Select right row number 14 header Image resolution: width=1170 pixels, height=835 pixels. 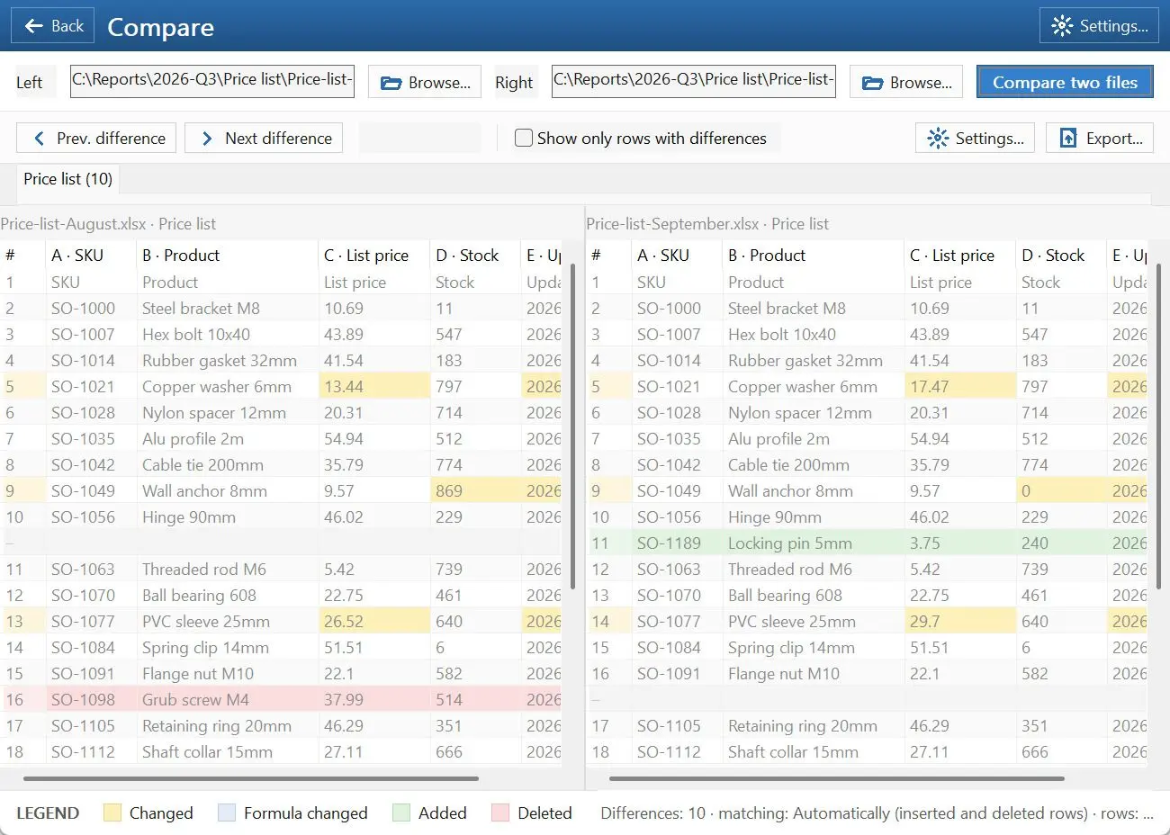click(609, 621)
